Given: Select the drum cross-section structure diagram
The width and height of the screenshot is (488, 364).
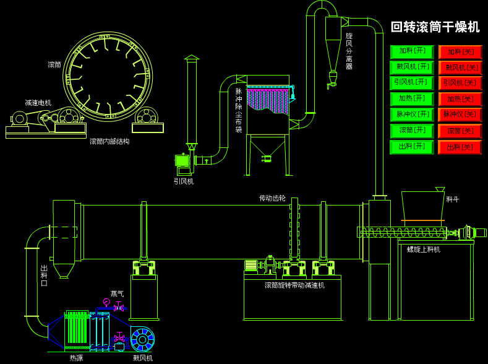Looking at the screenshot, I should tap(108, 77).
